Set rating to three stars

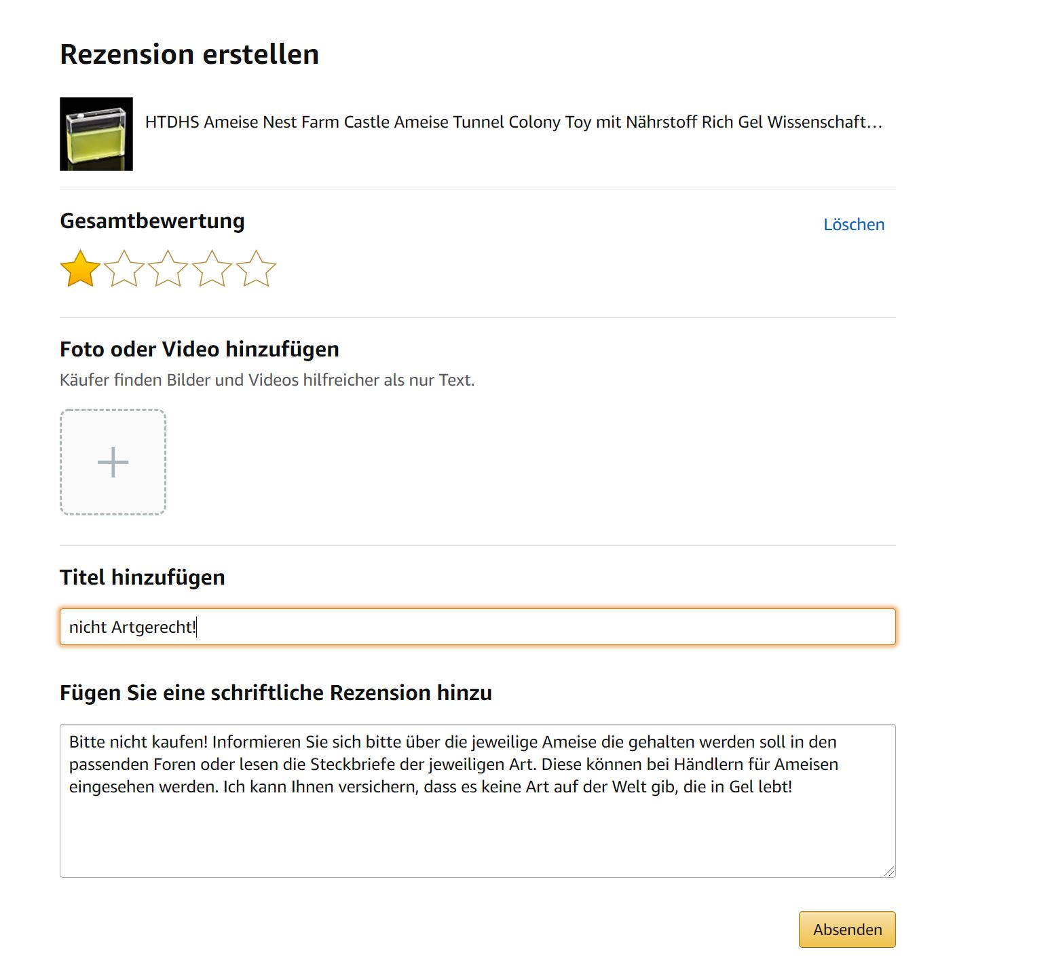(x=168, y=269)
